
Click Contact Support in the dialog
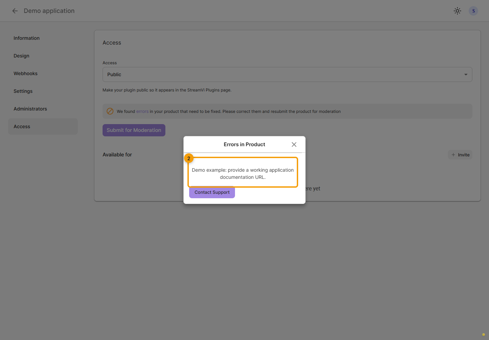pyautogui.click(x=212, y=192)
